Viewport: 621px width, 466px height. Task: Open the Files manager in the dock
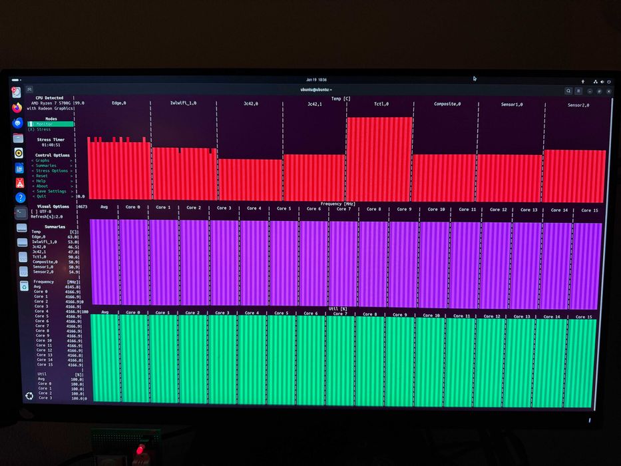pyautogui.click(x=18, y=138)
